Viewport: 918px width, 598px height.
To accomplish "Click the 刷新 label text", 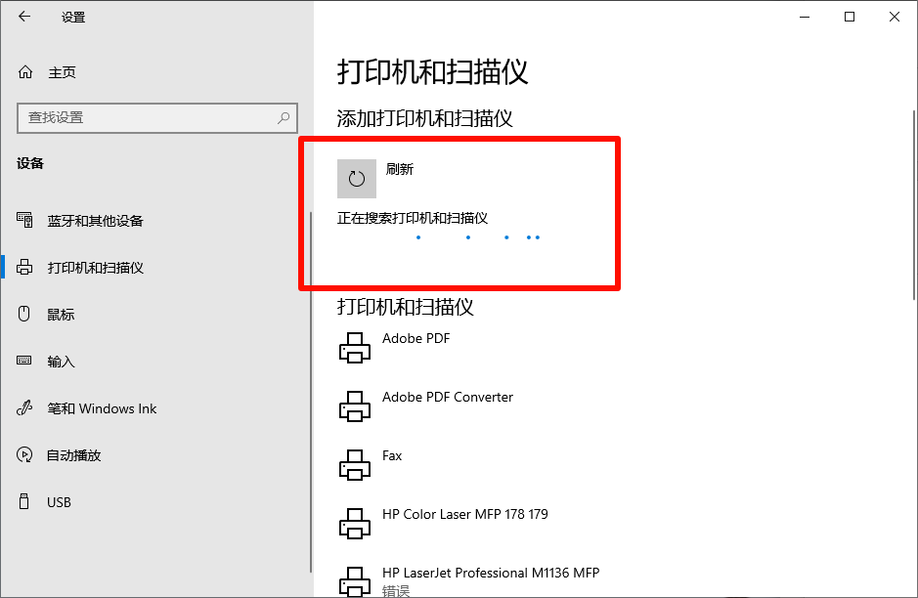I will [x=400, y=169].
